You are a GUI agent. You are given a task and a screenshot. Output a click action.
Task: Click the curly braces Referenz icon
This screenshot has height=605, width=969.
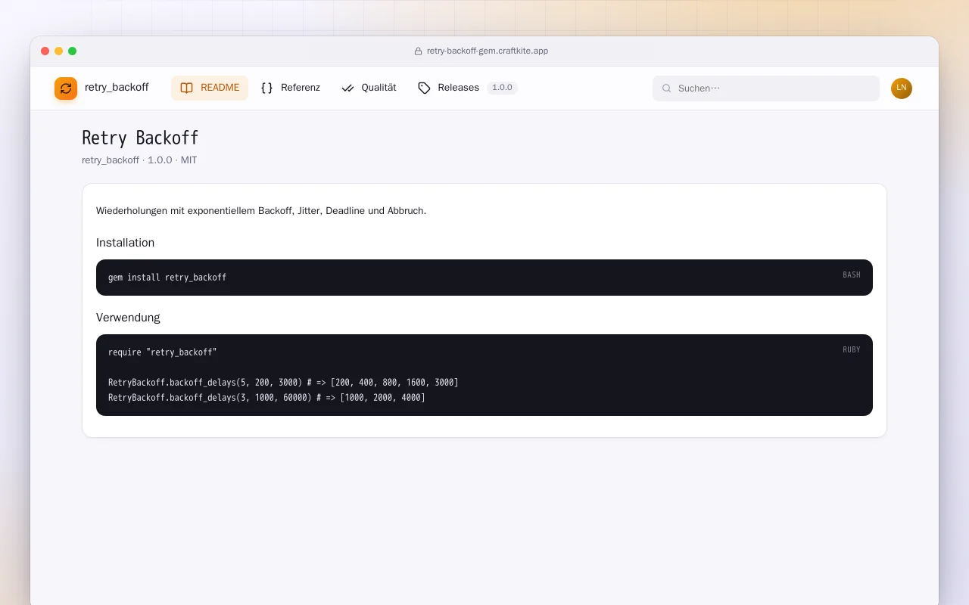266,88
